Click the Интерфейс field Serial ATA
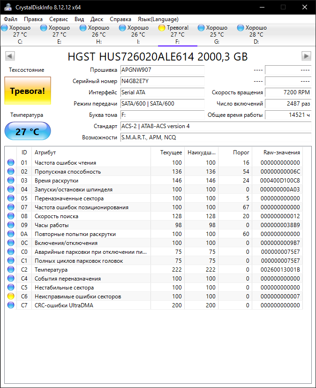Viewport: 316px width, 388px height. 162,92
